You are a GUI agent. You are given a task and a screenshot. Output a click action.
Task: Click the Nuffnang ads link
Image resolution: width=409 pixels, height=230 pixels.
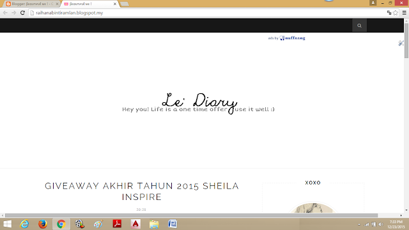287,38
